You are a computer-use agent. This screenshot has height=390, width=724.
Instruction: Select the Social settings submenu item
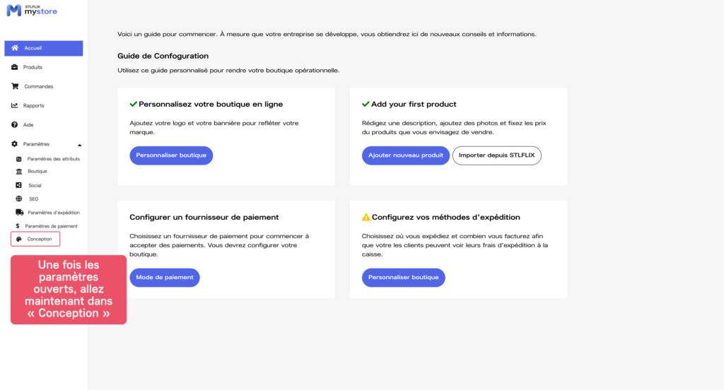point(35,185)
